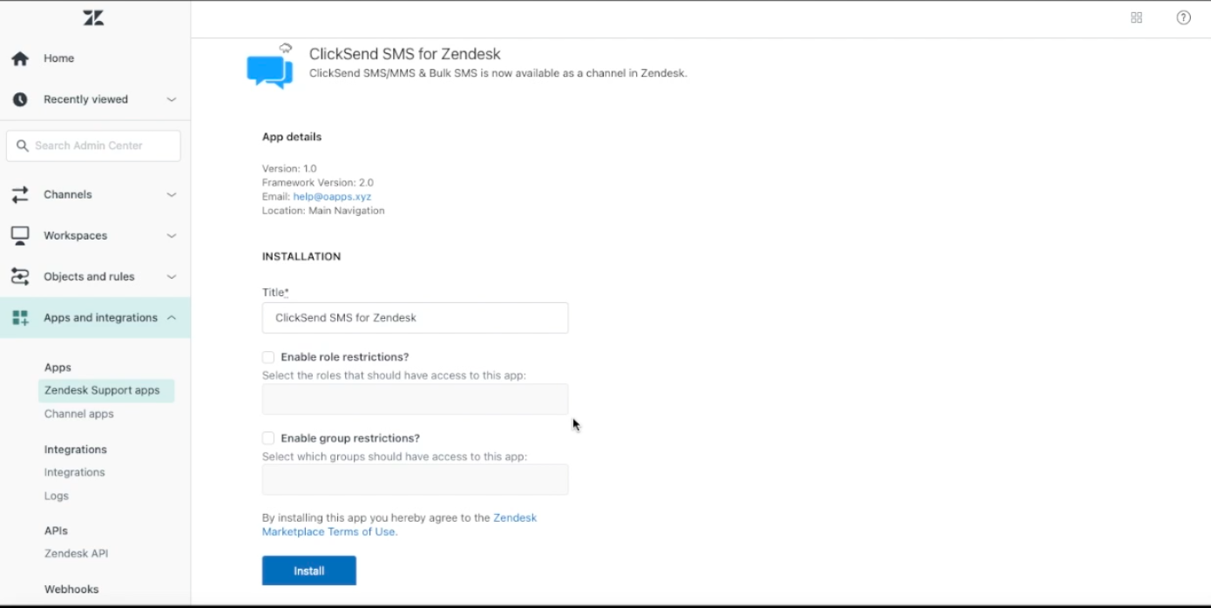
Task: Open Channel apps in sidebar
Action: click(79, 414)
